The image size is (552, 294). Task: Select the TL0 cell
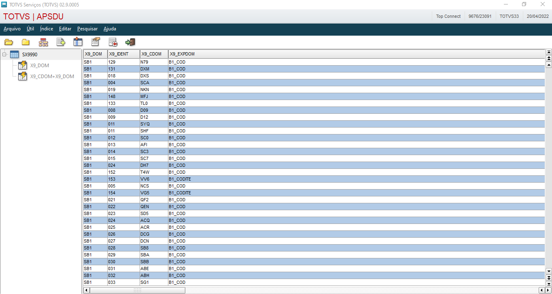(x=154, y=103)
